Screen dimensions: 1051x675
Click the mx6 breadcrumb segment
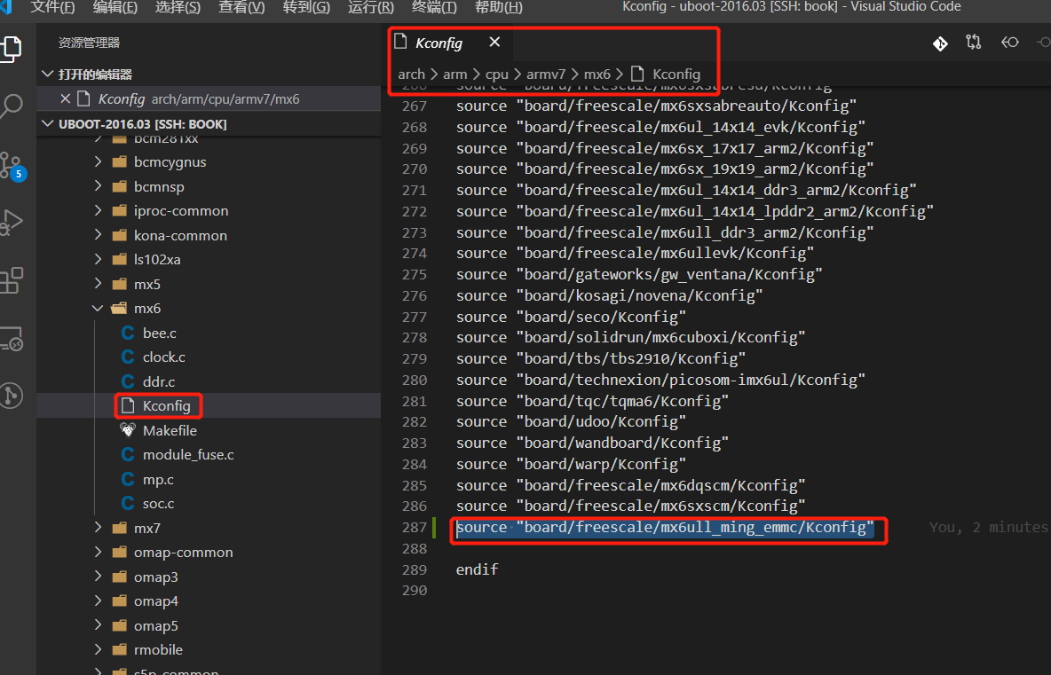597,75
